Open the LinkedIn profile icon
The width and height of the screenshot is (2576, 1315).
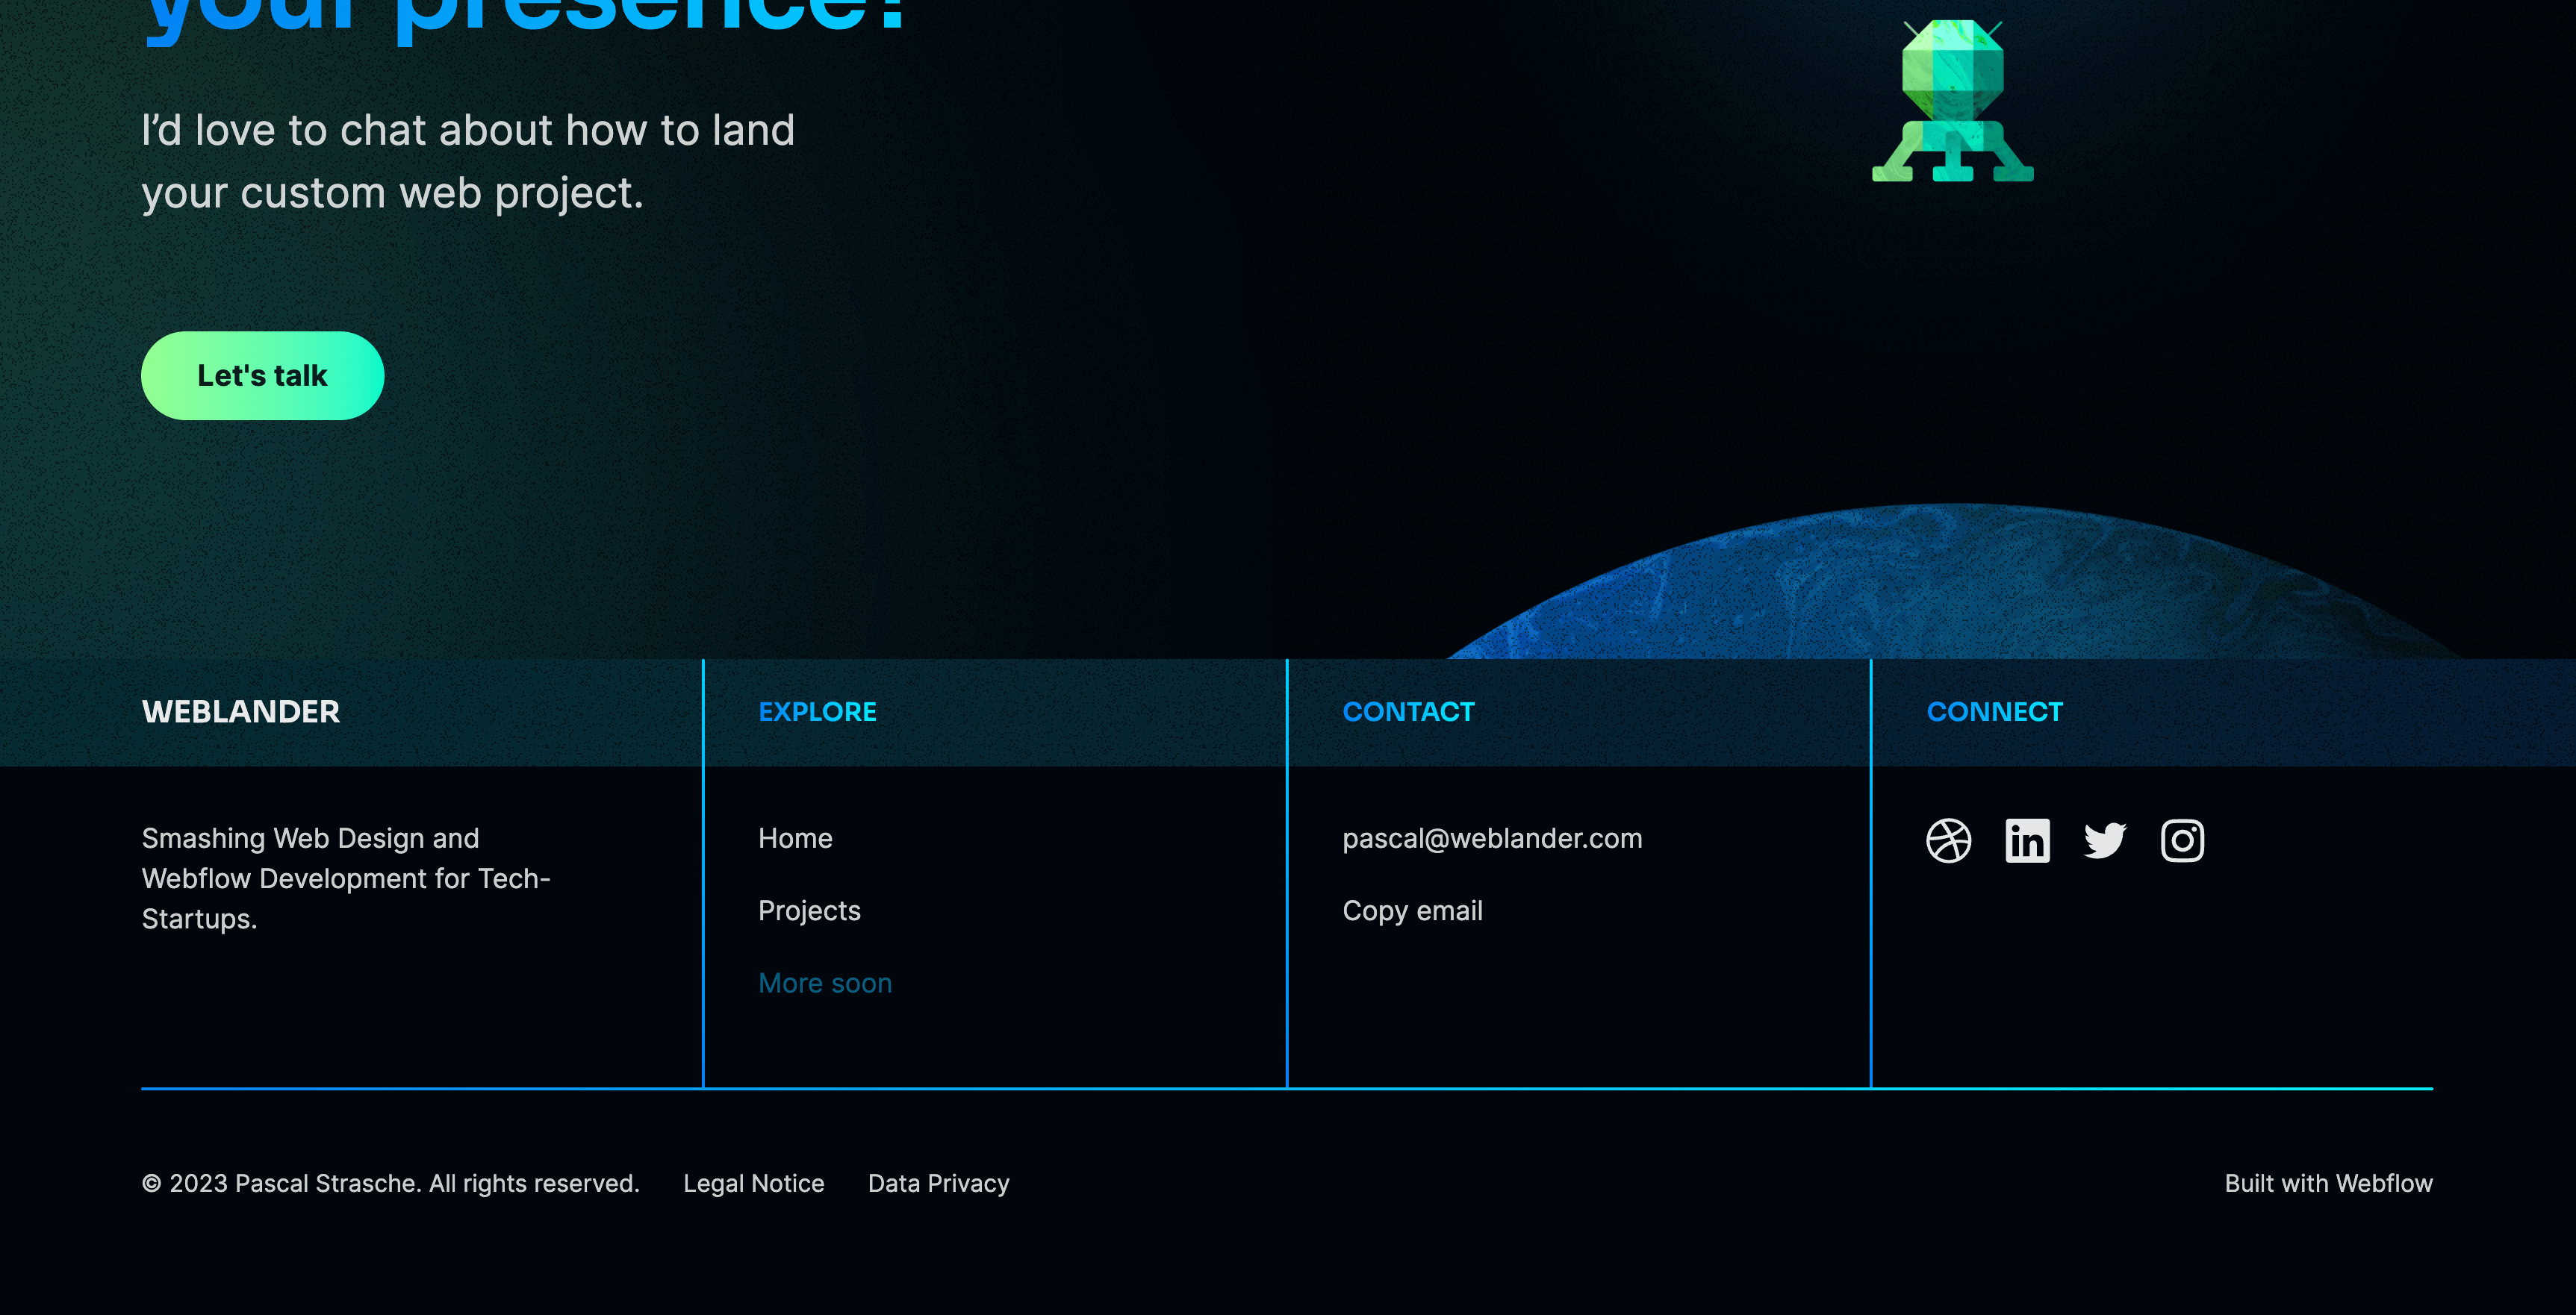point(2027,840)
